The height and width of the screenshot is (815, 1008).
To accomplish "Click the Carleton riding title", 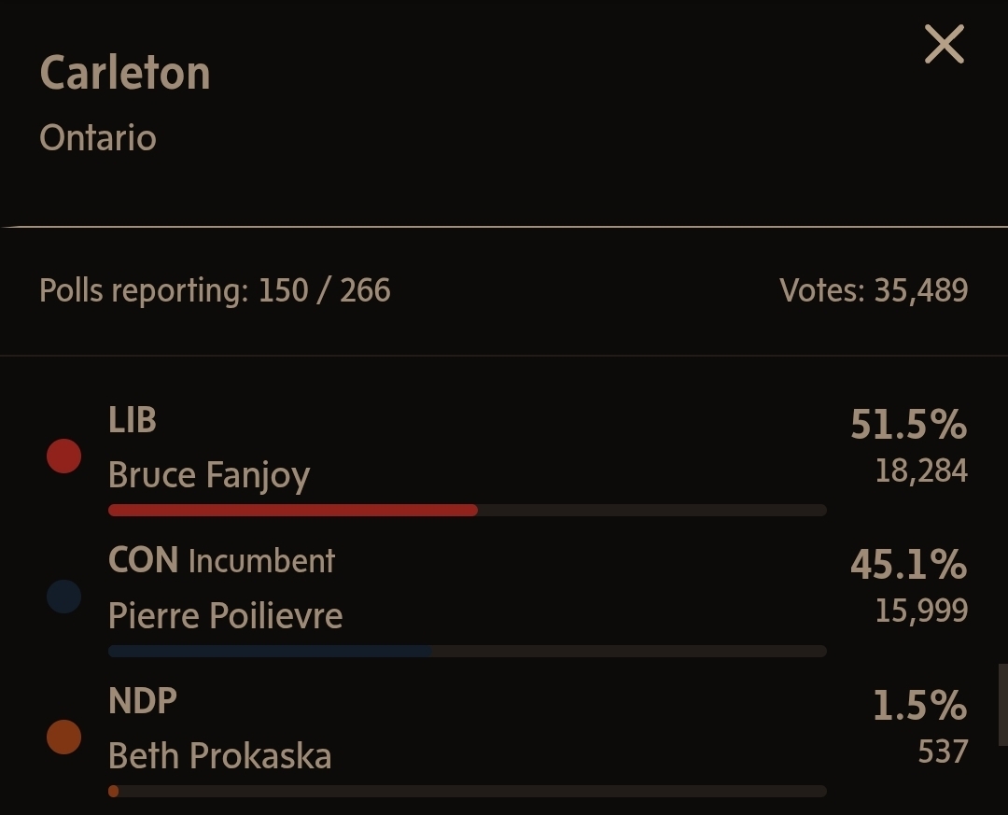I will pos(125,74).
